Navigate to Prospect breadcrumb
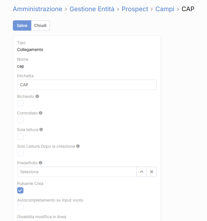The height and width of the screenshot is (221, 207). tap(135, 9)
